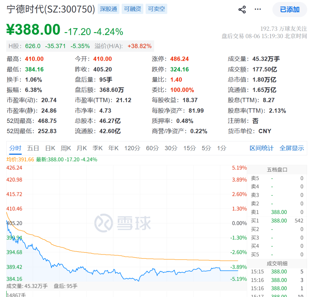Click the 货币单位 value CNY
Viewport: 322px width, 297px height.
[x=265, y=131]
